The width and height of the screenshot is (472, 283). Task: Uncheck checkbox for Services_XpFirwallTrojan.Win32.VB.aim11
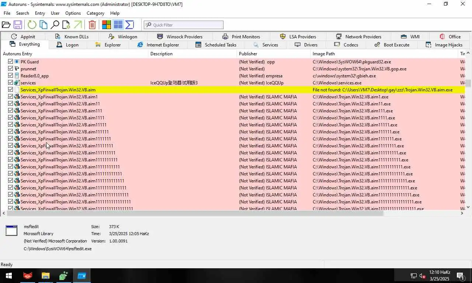[10, 104]
